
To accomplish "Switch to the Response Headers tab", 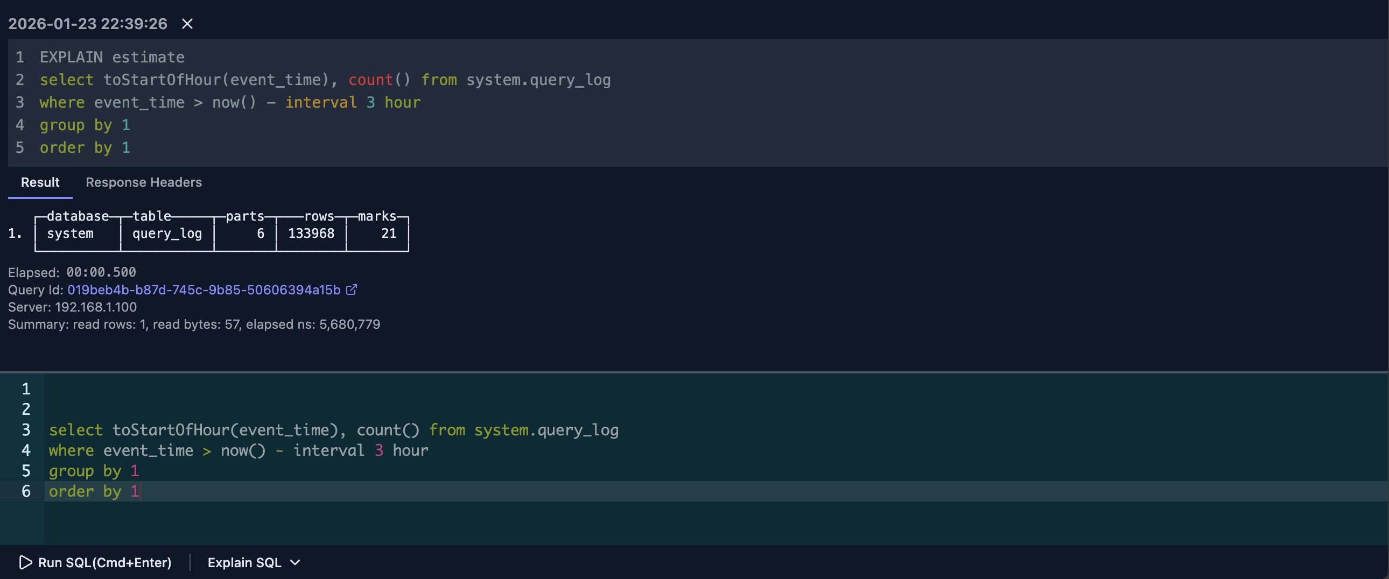I will pos(143,182).
